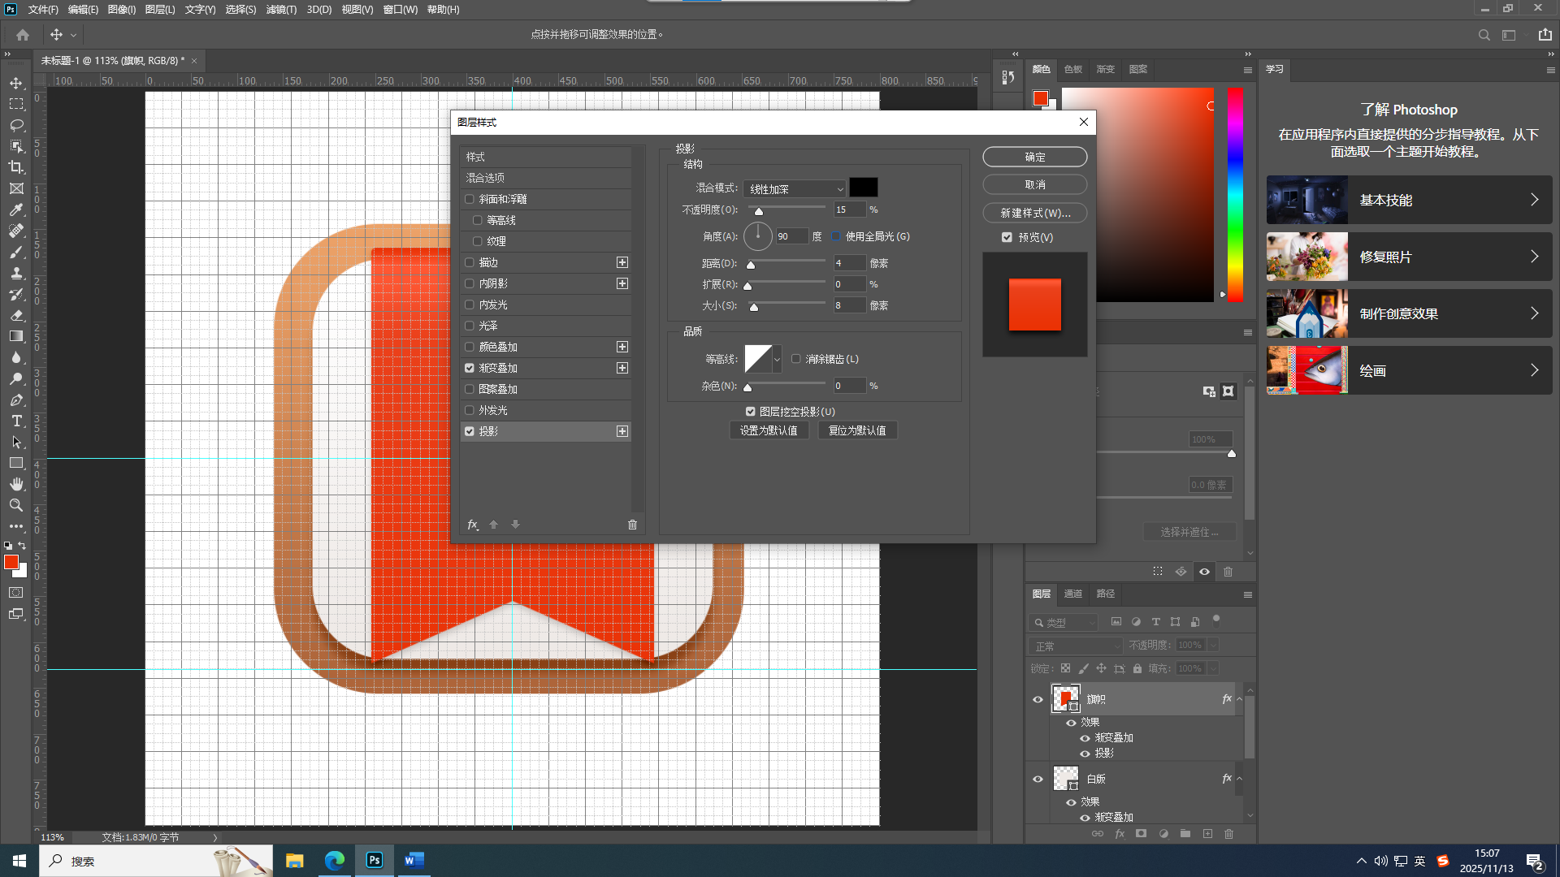Select the Crop tool
Screen dimensions: 1560x877
[16, 167]
